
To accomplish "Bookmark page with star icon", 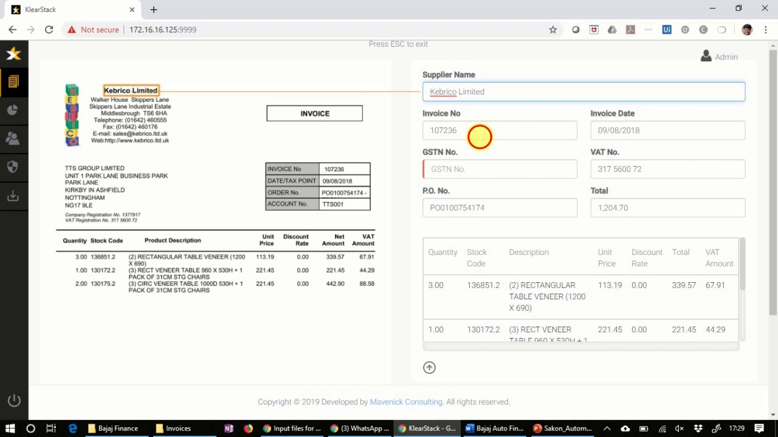I will click(553, 29).
